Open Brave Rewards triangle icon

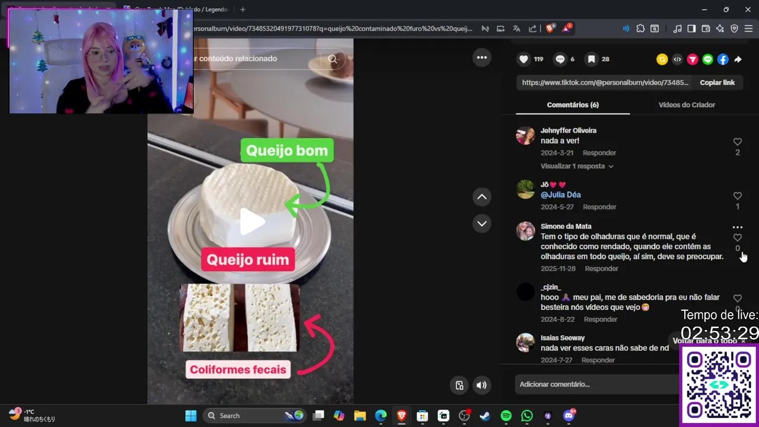pos(566,28)
